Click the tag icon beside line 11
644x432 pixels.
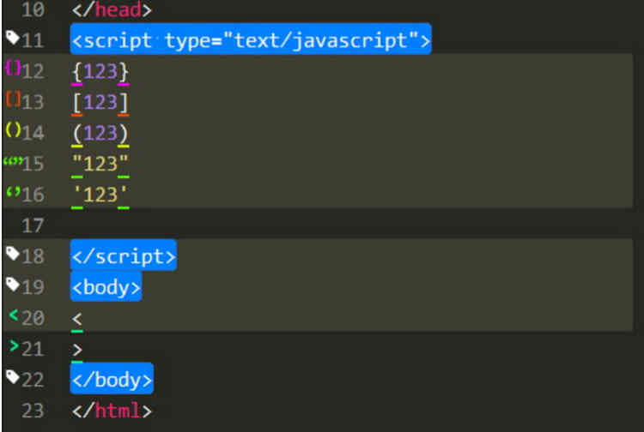(13, 38)
